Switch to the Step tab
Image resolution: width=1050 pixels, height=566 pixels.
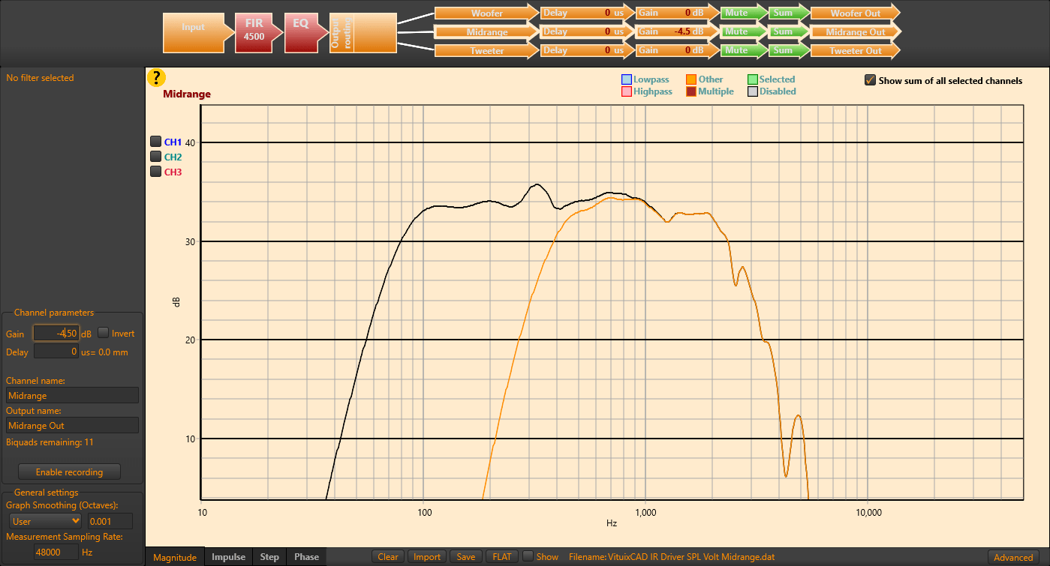[x=269, y=556]
